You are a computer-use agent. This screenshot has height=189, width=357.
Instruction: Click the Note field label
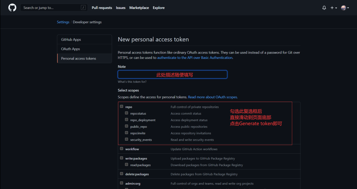point(122,67)
